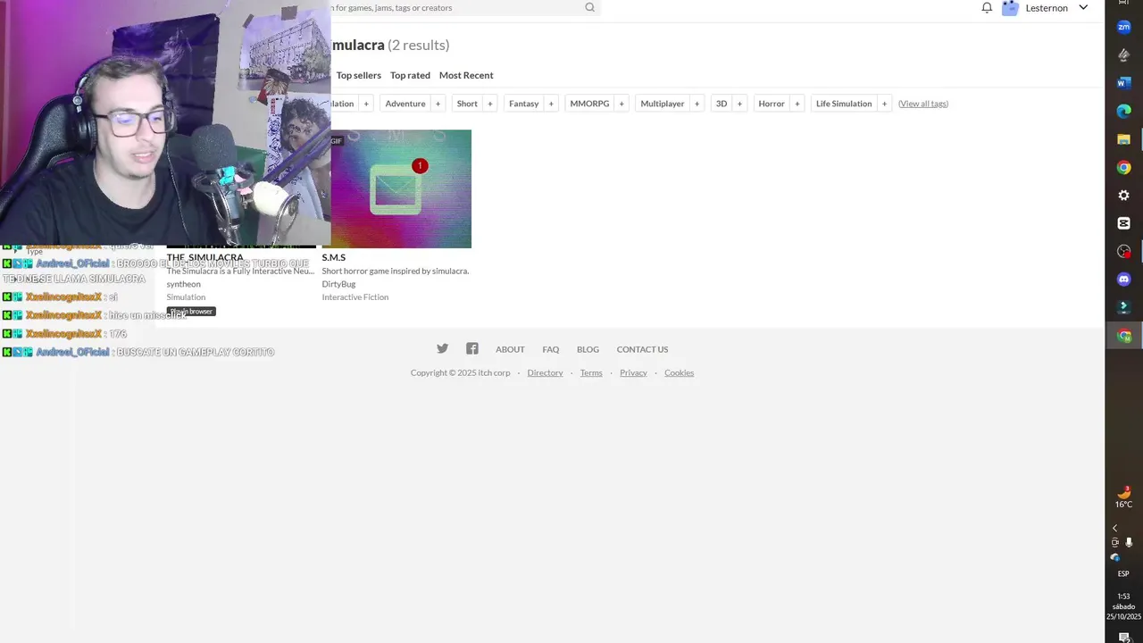Click the search magnifier icon
Image resolution: width=1143 pixels, height=643 pixels.
tap(589, 7)
